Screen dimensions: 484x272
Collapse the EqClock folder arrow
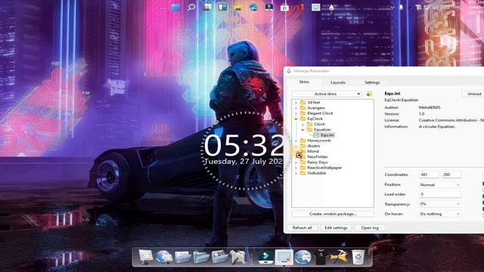coord(296,119)
